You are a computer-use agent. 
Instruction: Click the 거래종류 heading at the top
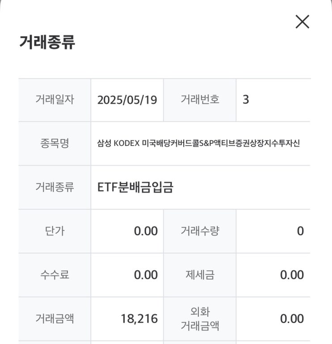pyautogui.click(x=47, y=42)
